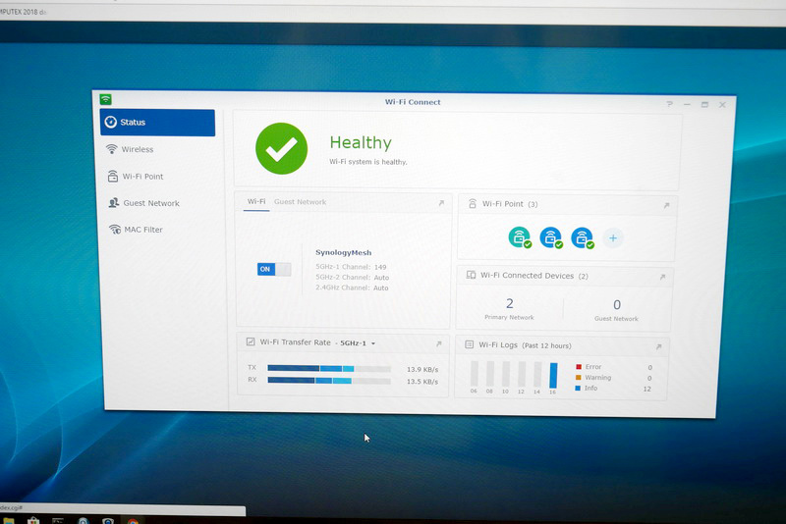
Task: Click the Wi-Fi Logs list icon
Action: click(470, 344)
